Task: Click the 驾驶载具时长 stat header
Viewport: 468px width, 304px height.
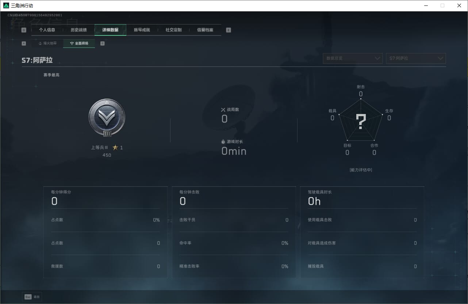Action: 320,192
